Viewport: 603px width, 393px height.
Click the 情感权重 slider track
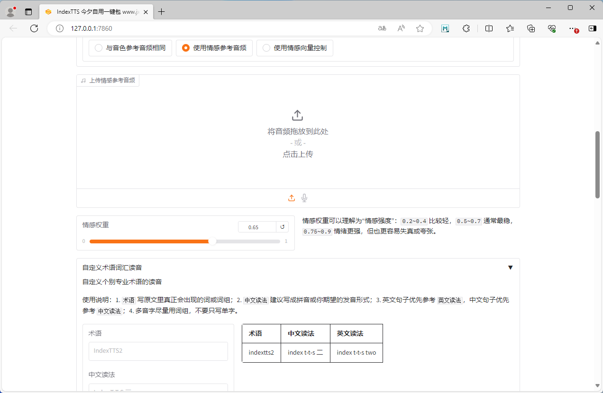[184, 241]
